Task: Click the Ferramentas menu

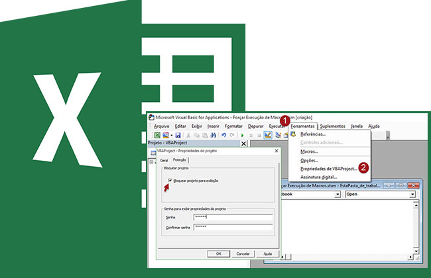Action: pos(302,126)
